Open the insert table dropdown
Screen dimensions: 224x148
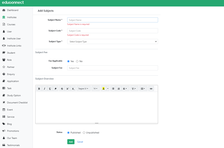[x=143, y=89]
